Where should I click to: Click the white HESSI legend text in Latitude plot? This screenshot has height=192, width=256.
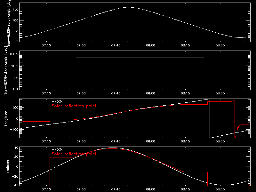pos(57,149)
